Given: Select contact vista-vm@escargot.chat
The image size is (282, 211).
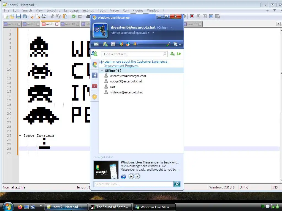Looking at the screenshot, I should click(126, 92).
